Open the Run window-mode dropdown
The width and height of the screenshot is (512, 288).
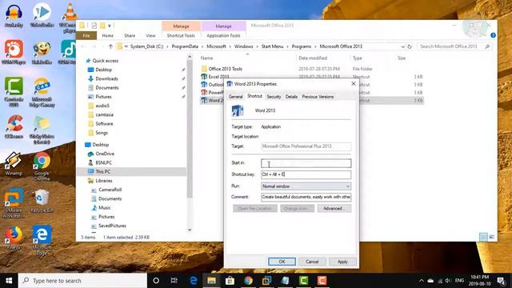click(306, 186)
